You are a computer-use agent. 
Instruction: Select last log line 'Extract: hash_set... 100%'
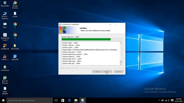[71, 64]
